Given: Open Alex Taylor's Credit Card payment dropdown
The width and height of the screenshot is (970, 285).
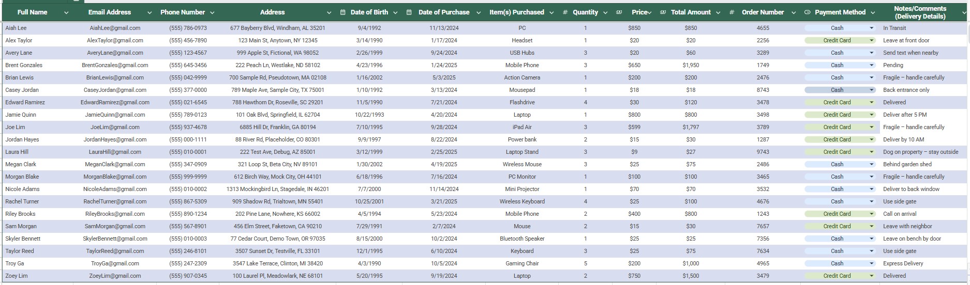Looking at the screenshot, I should tap(871, 40).
